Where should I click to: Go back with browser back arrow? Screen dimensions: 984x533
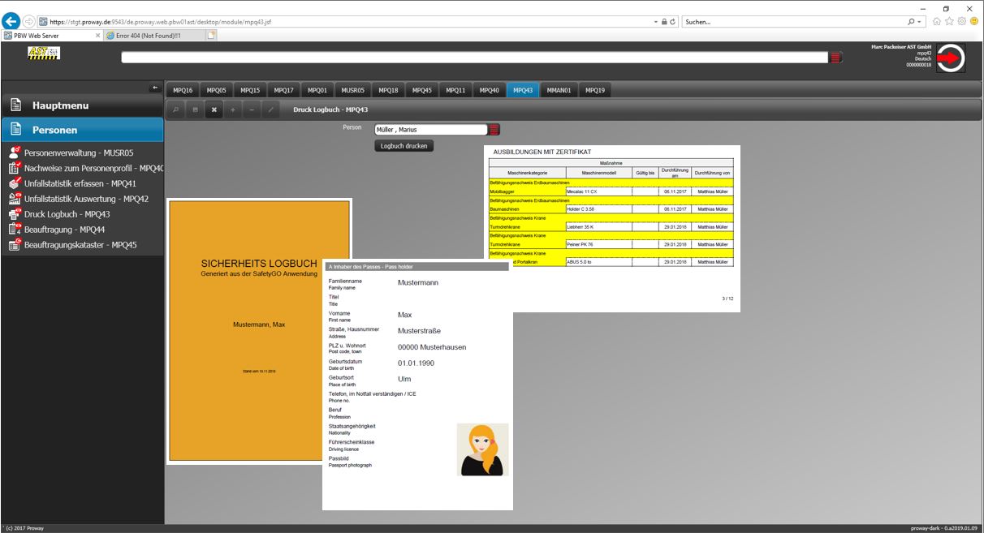[11, 22]
